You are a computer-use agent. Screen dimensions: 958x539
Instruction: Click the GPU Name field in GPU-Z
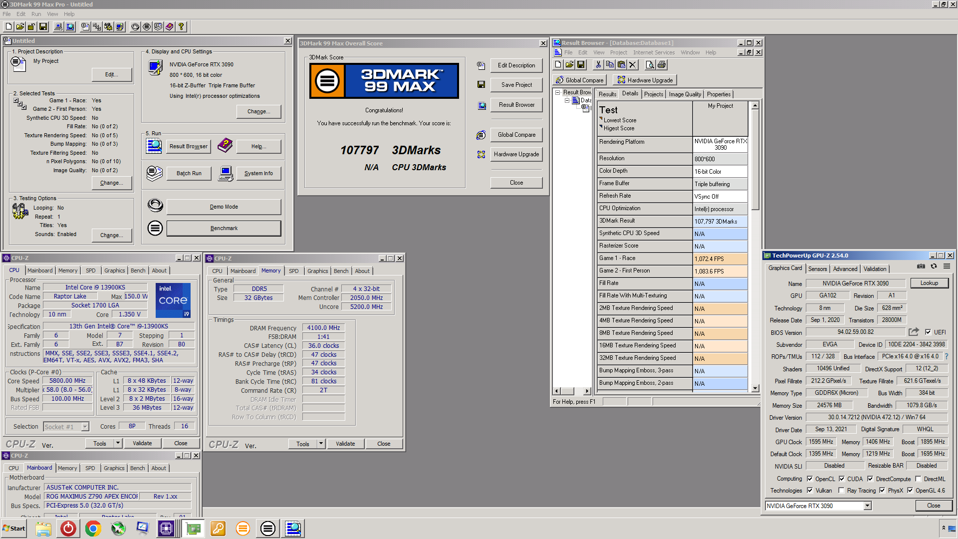point(855,283)
